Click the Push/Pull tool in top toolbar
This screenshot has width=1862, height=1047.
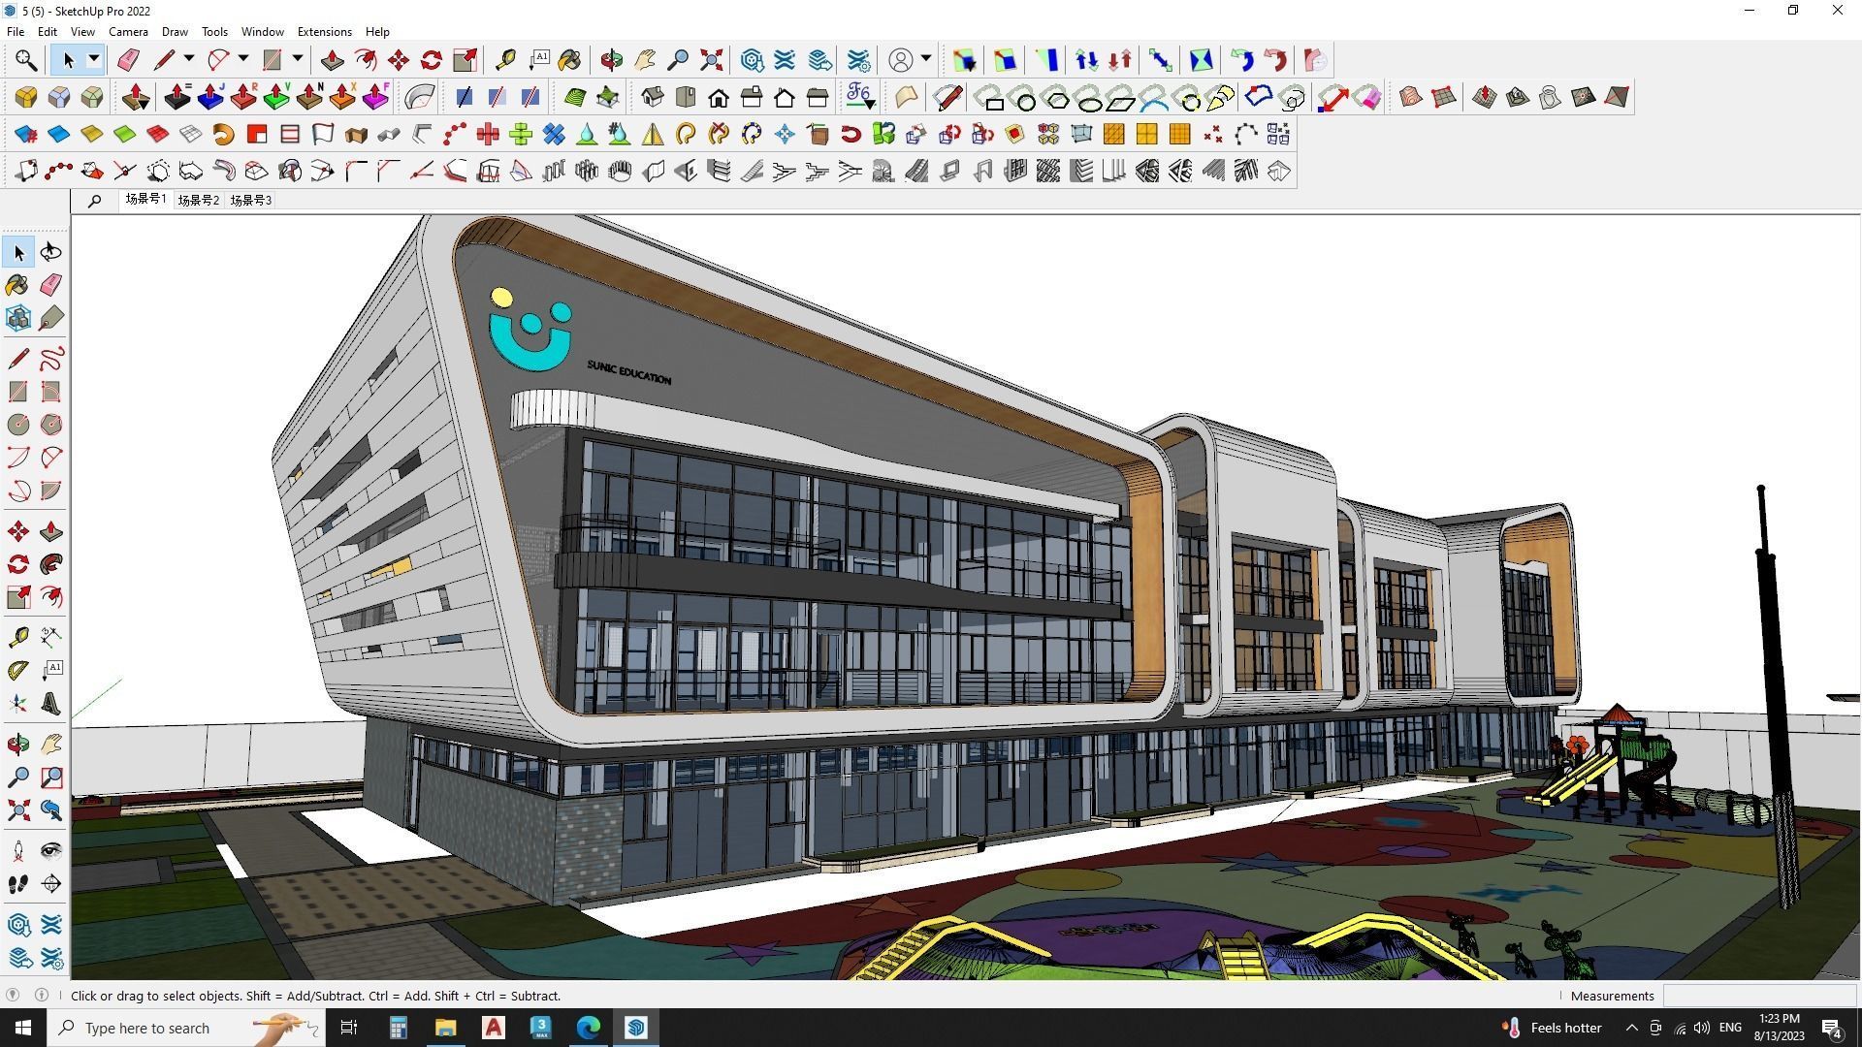[333, 60]
